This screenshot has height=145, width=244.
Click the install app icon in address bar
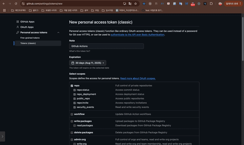coord(124,4)
